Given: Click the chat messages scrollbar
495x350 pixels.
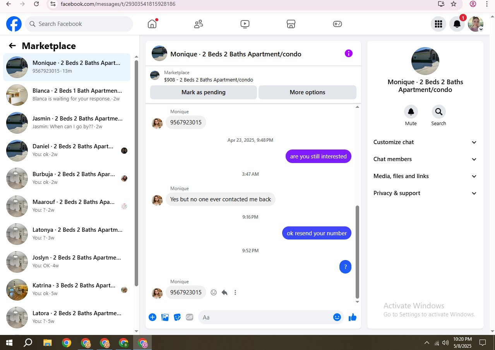Looking at the screenshot, I should point(357,252).
